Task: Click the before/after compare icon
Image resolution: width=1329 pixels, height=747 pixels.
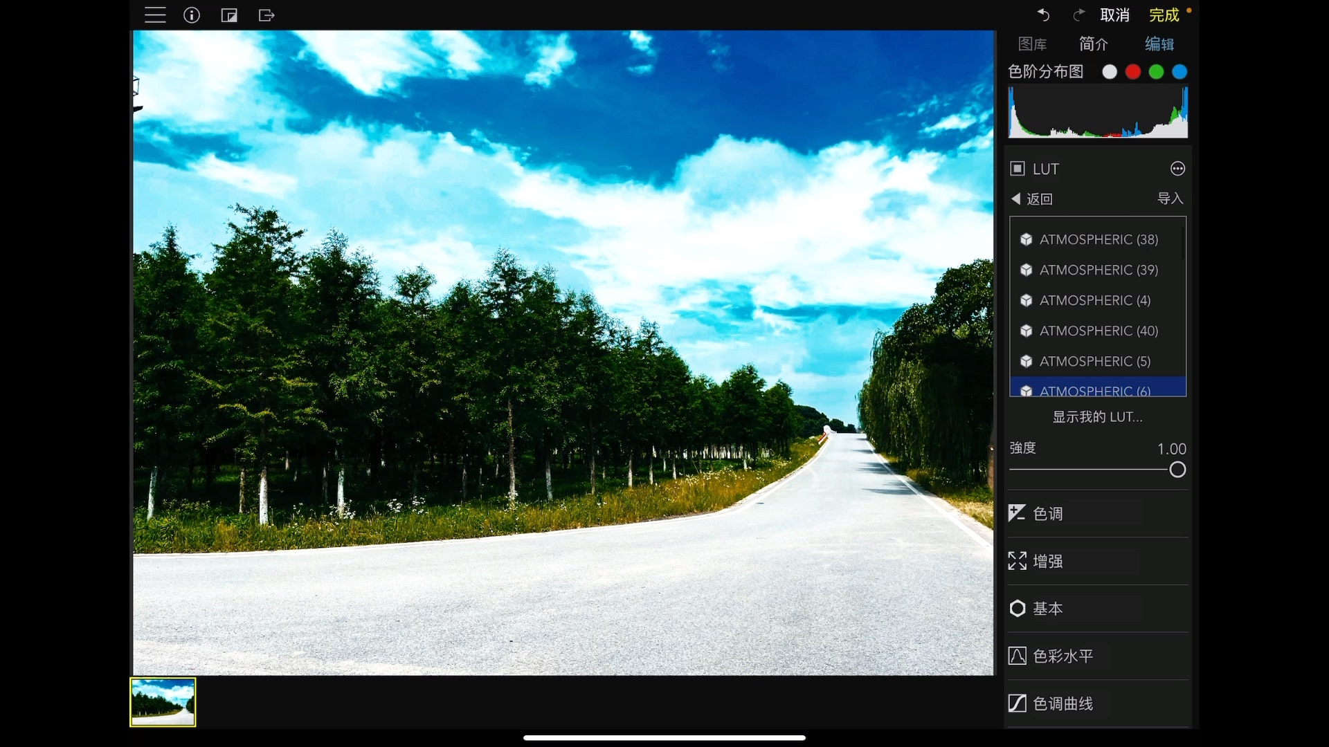Action: (x=229, y=15)
